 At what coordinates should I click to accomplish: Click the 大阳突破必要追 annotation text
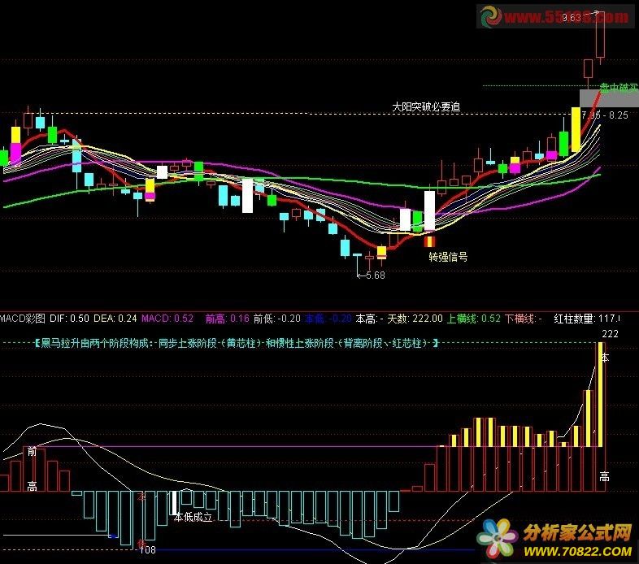[x=426, y=106]
